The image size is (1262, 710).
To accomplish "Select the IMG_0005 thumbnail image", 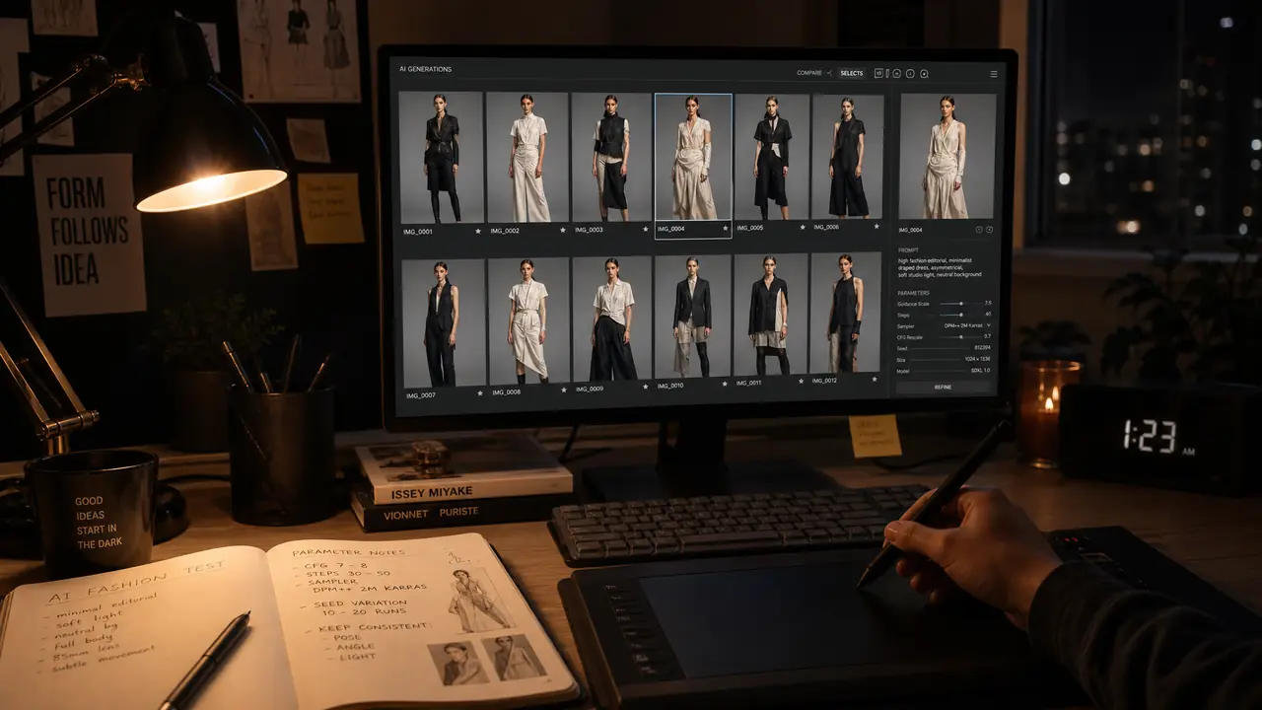I will [x=771, y=157].
